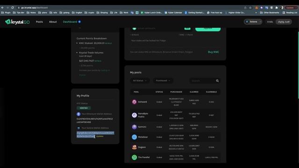Select The Parallel pool name
Viewport: 299px width, 168px height.
click(144, 157)
